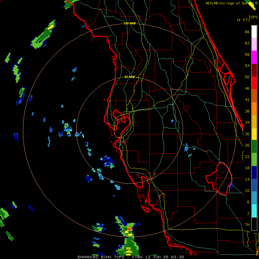Pick the light orange legend swatch

pos(254,109)
